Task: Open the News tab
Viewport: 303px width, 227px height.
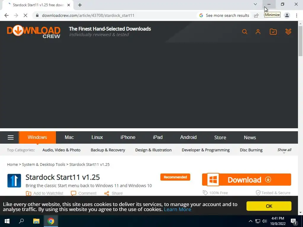Action: (x=250, y=137)
